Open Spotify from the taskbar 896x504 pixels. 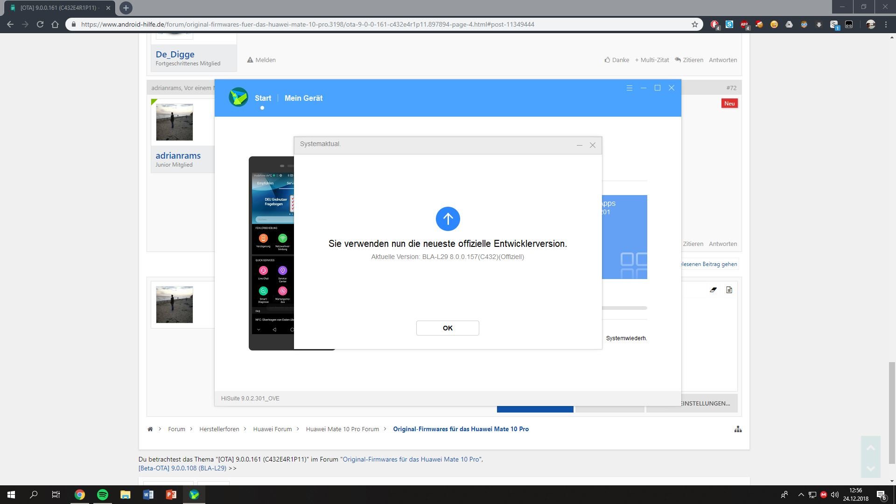pyautogui.click(x=102, y=495)
